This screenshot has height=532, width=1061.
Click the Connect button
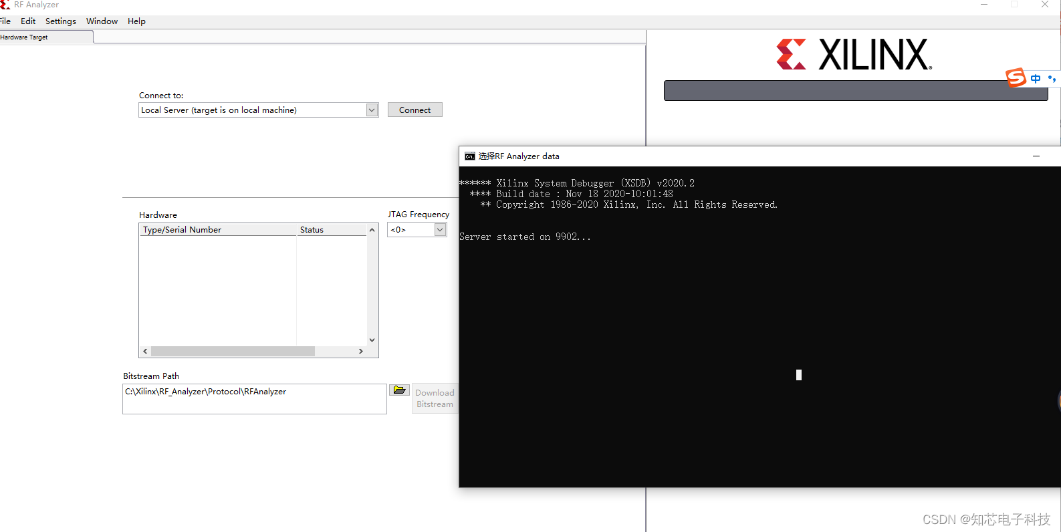tap(415, 110)
